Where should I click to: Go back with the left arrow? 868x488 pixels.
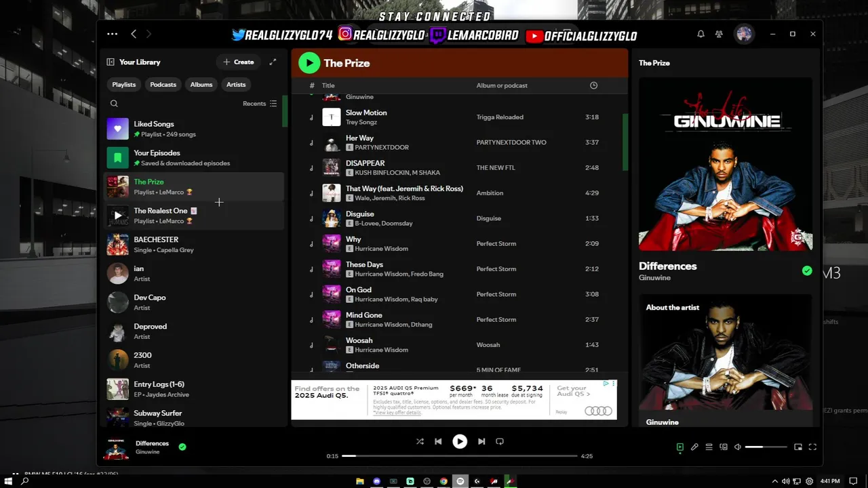(x=134, y=34)
